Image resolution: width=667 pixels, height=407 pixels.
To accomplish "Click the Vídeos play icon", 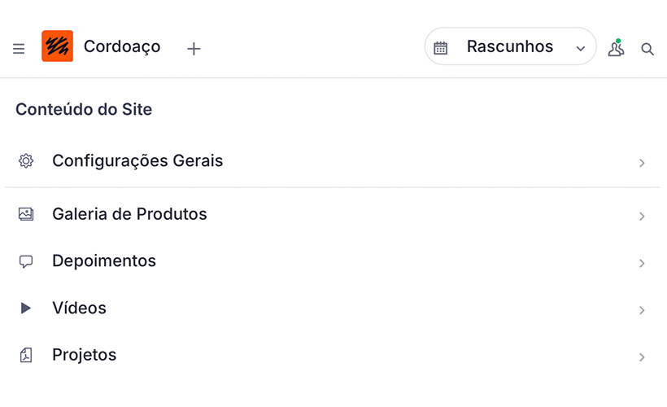I will point(26,309).
